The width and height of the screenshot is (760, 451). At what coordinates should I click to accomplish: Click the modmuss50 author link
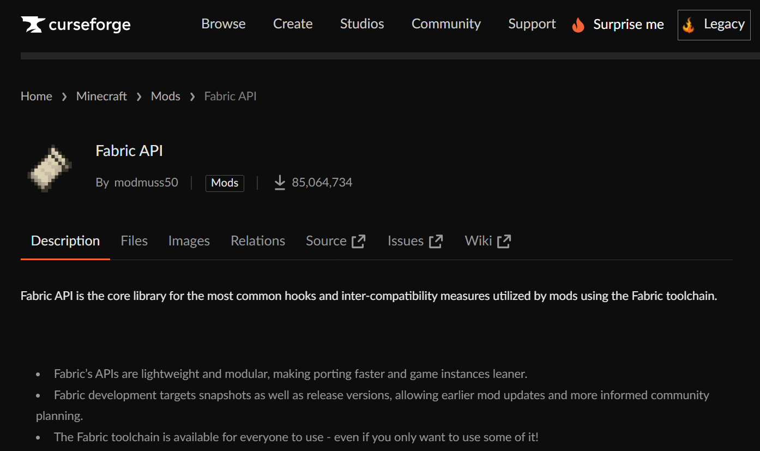[146, 183]
